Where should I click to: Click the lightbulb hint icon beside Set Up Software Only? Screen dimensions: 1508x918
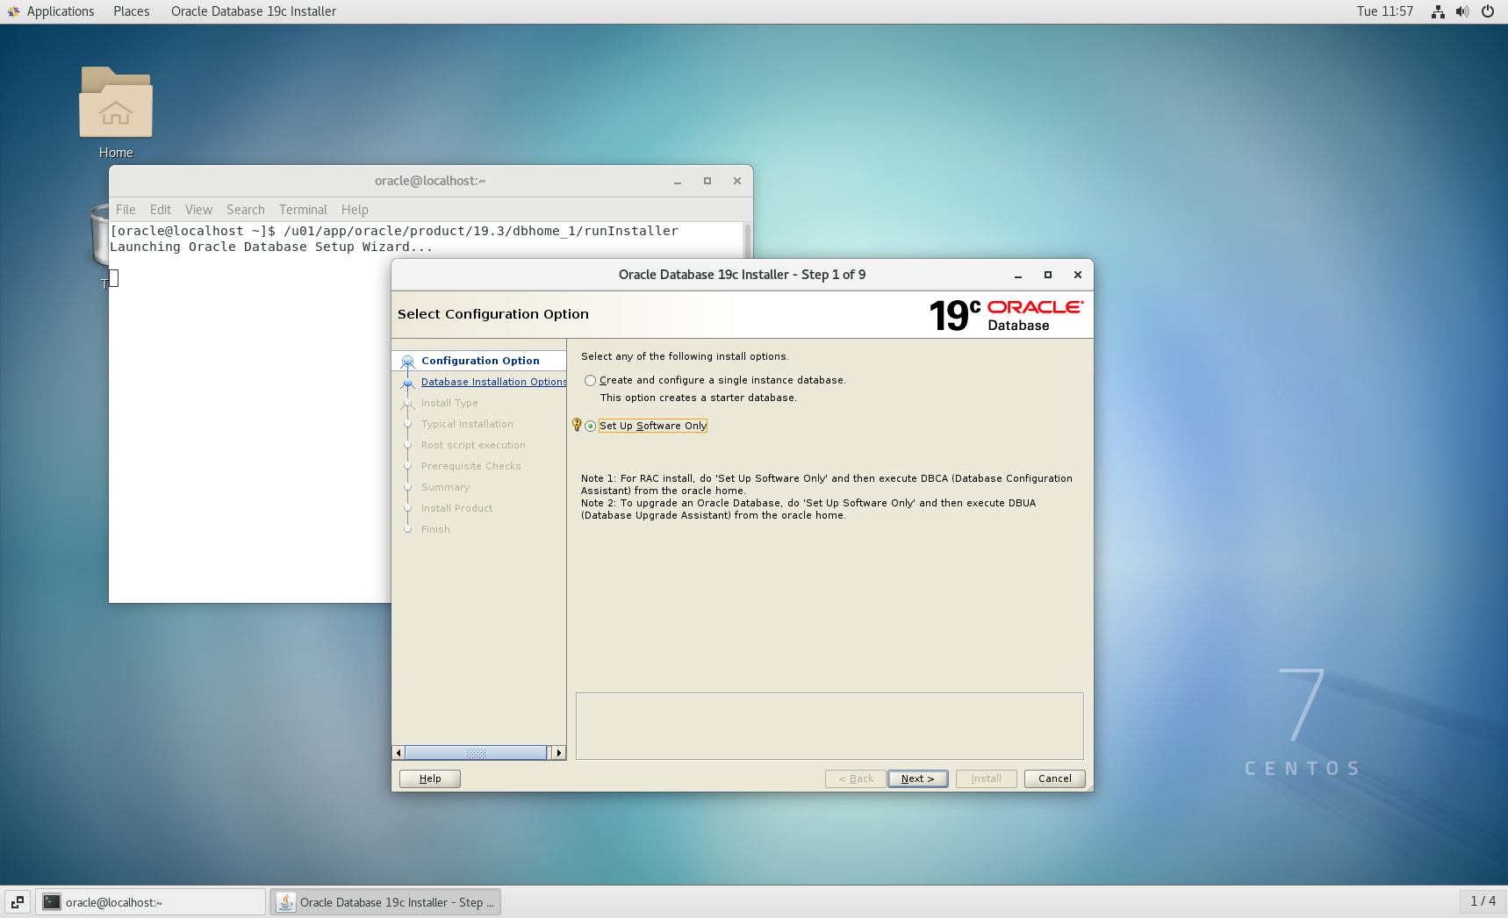(x=577, y=425)
